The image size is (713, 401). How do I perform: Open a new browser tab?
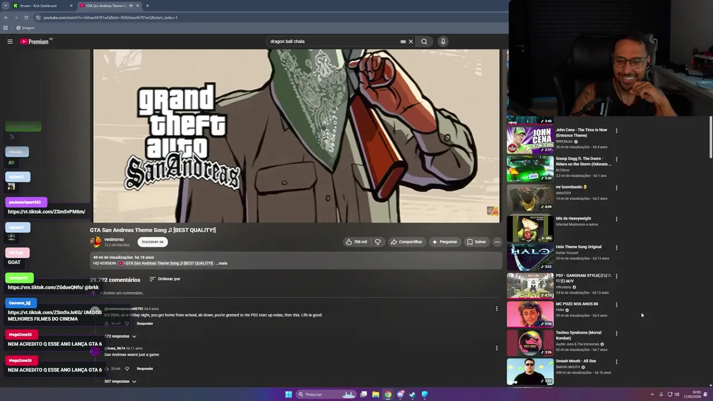coord(147,6)
